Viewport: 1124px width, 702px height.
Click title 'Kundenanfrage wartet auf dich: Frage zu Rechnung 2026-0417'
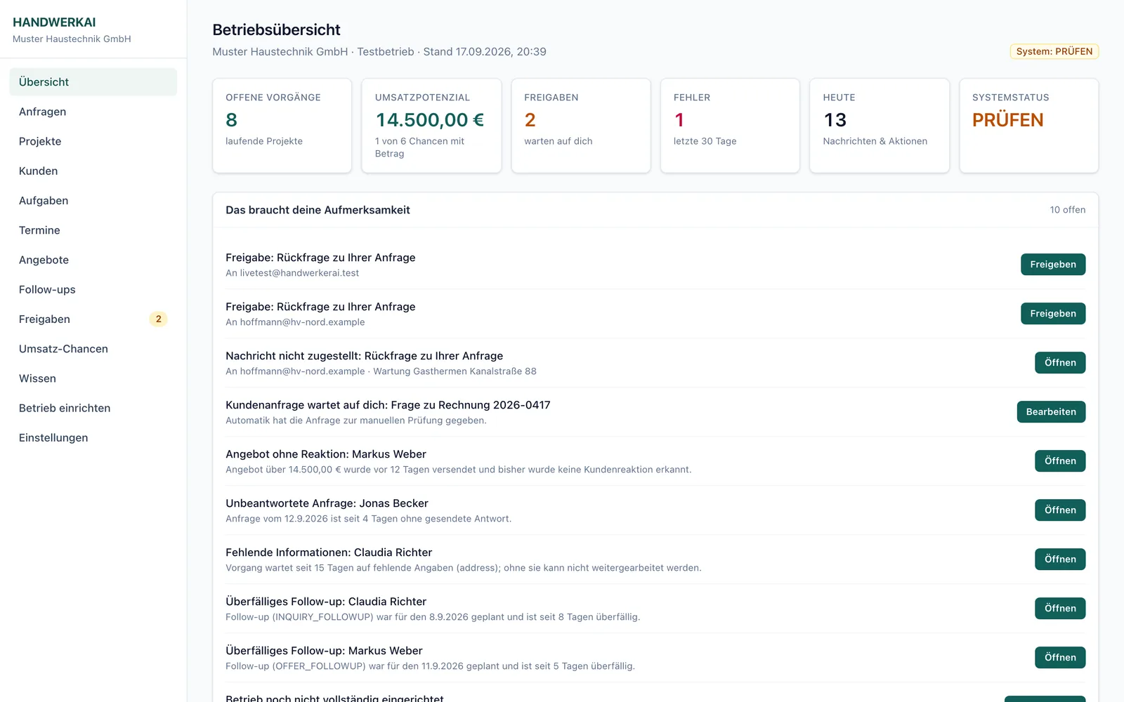[x=388, y=405]
